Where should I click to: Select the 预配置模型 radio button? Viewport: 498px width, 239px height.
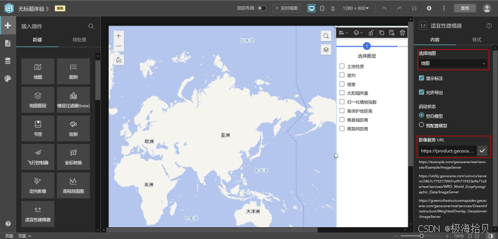pyautogui.click(x=421, y=124)
